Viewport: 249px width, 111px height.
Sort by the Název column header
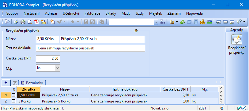pos(65,89)
